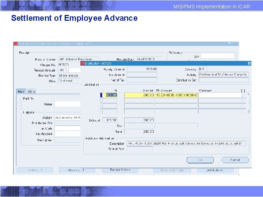Viewport: 263px width, 197px height.
Task: Click the Paid By Name field
Action: tap(68, 104)
